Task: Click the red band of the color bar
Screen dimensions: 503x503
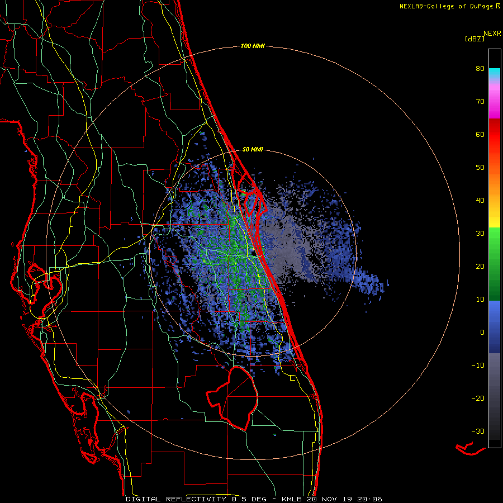Action: coord(495,135)
